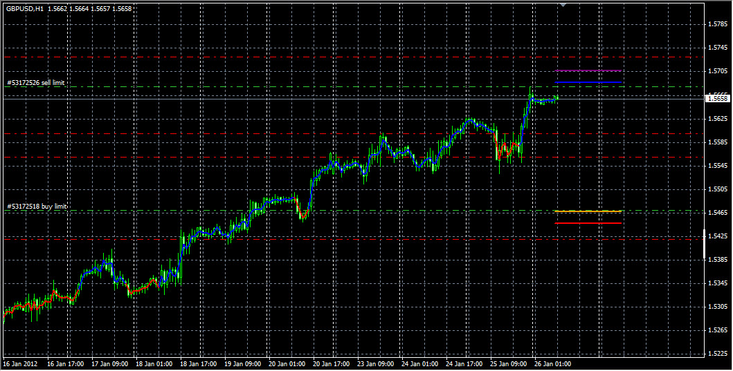The image size is (733, 371).
Task: Click the 1.5345 price scale label
Action: [x=718, y=283]
